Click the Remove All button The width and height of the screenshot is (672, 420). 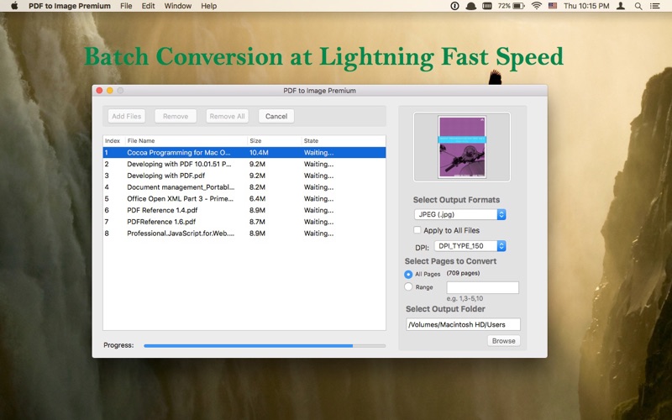[227, 116]
